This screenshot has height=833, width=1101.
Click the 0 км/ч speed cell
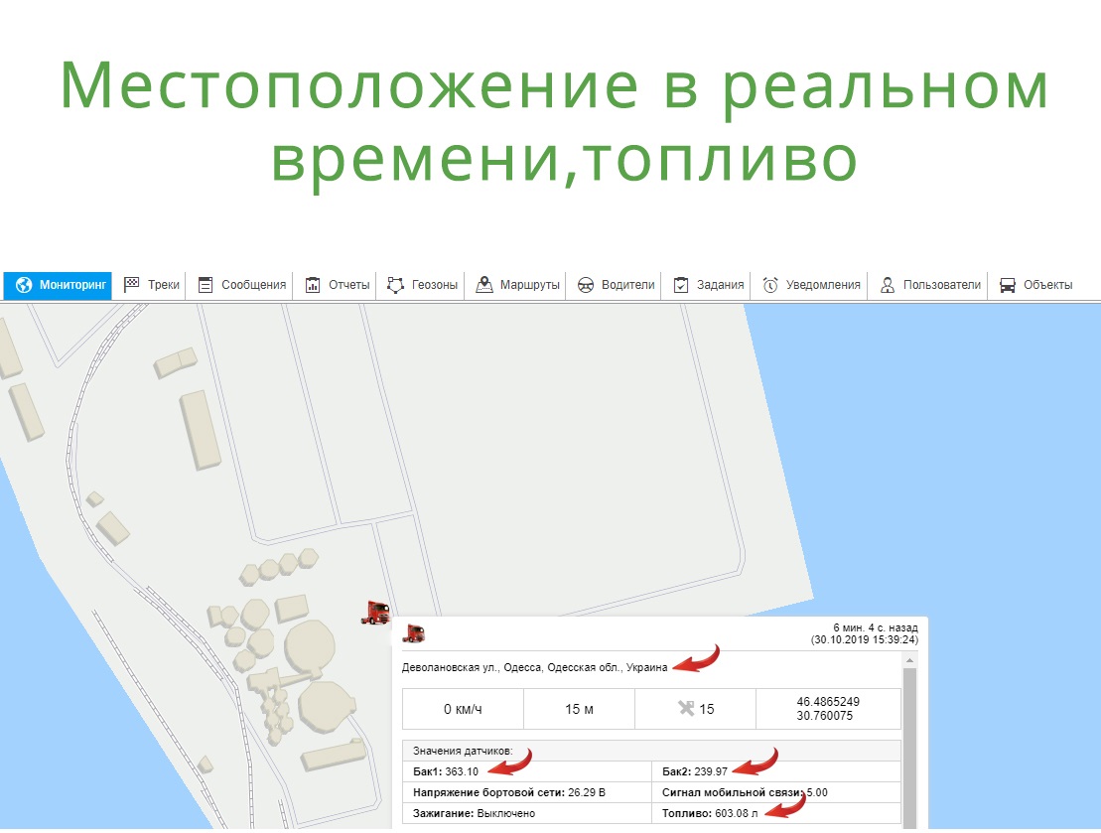(x=462, y=709)
